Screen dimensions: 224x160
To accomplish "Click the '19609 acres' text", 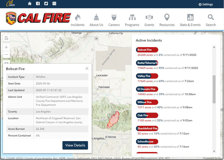I will pyautogui.click(x=145, y=68).
